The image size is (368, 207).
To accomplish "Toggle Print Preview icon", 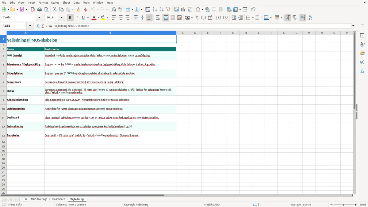I will coord(46,10).
